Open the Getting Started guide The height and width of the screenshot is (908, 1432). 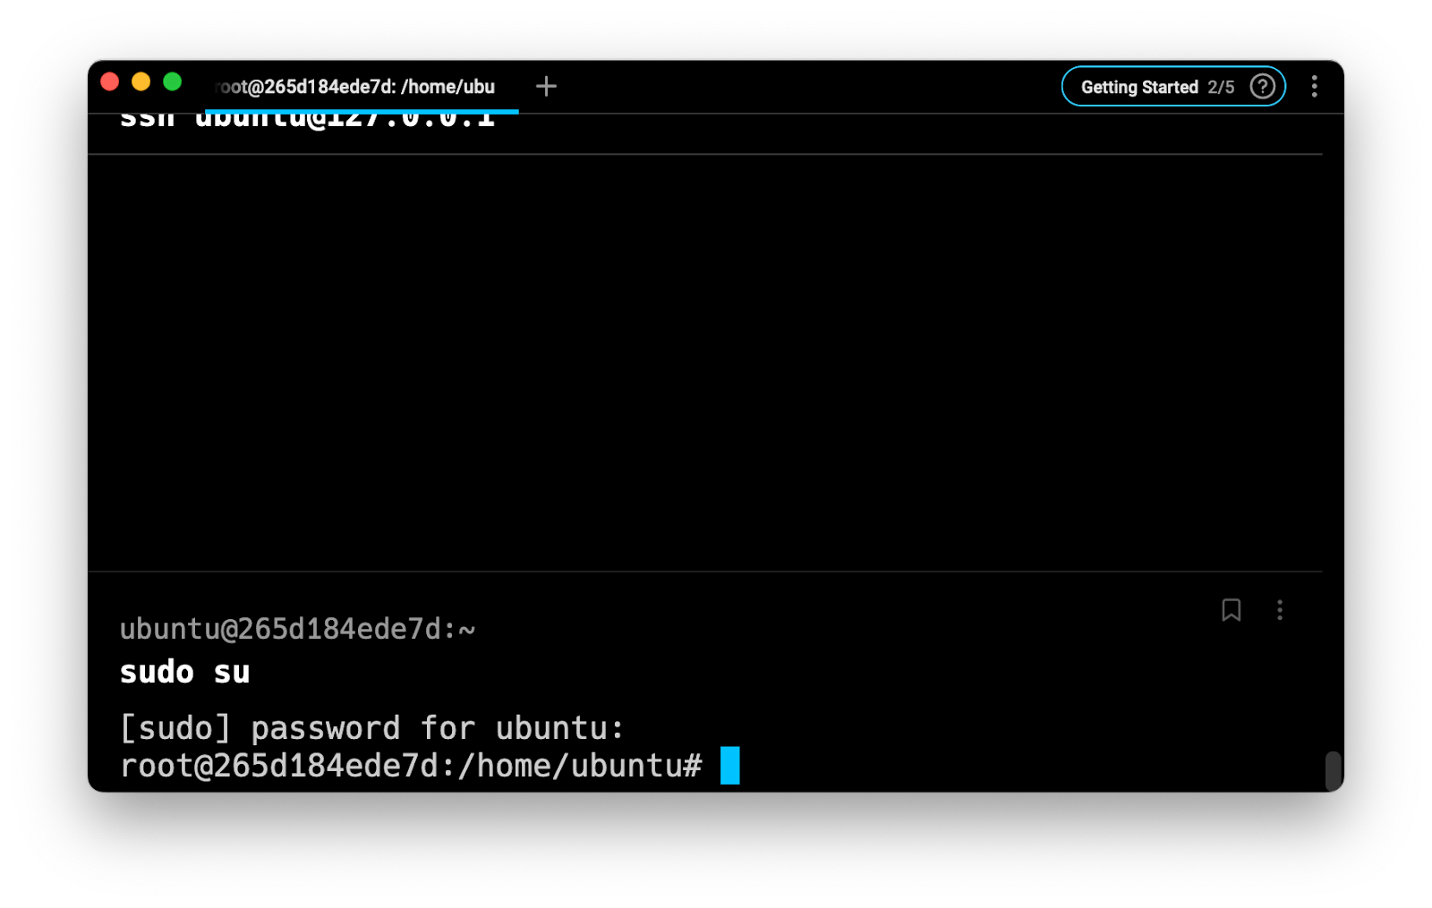click(x=1138, y=87)
